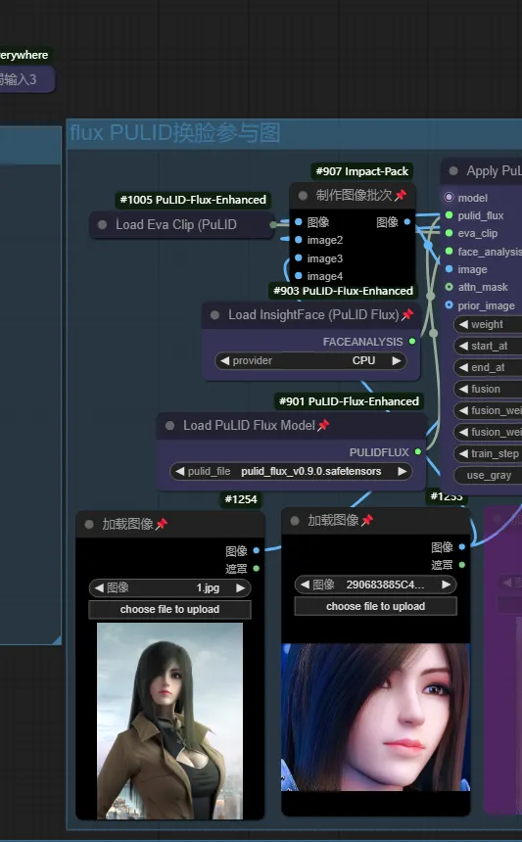The image size is (522, 842).
Task: Expand the Load Eva Clip node dot
Action: (x=102, y=224)
